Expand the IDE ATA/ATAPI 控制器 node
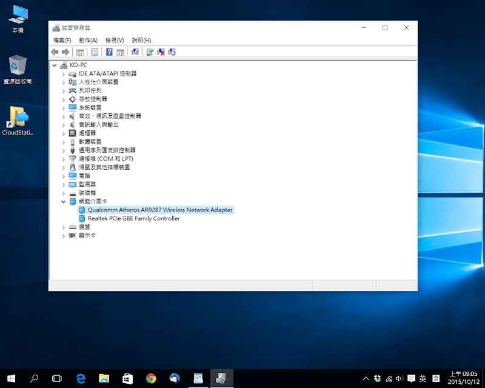The width and height of the screenshot is (485, 388). coord(64,73)
